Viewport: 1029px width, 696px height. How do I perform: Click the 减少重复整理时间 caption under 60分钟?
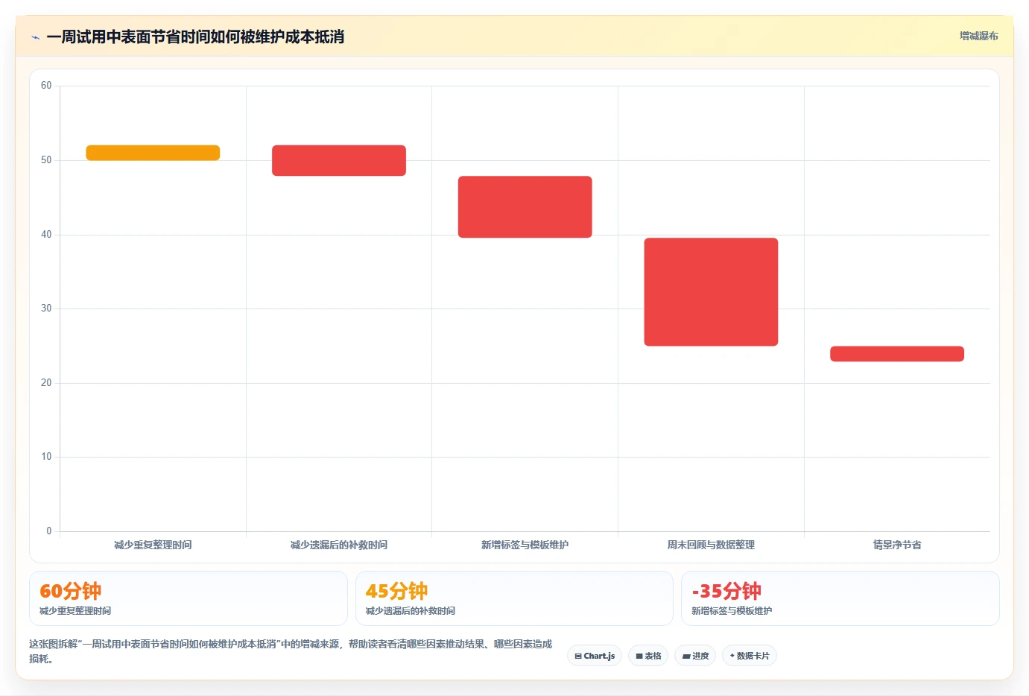75,610
